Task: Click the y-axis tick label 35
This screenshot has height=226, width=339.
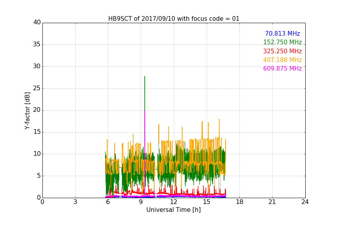Action: (37, 44)
